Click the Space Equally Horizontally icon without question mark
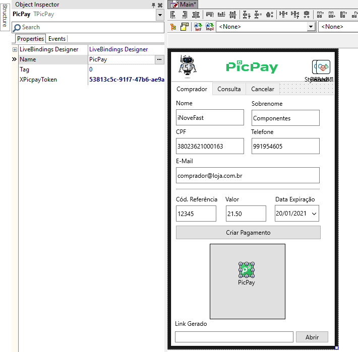Image resolution: width=358 pixels, height=352 pixels. click(283, 15)
